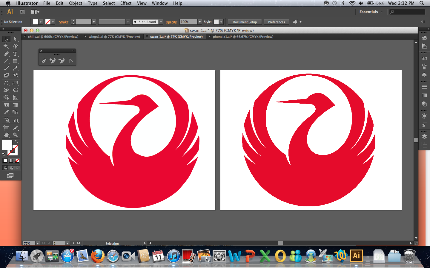Click the Document Setup button
430x268 pixels.
tap(245, 22)
